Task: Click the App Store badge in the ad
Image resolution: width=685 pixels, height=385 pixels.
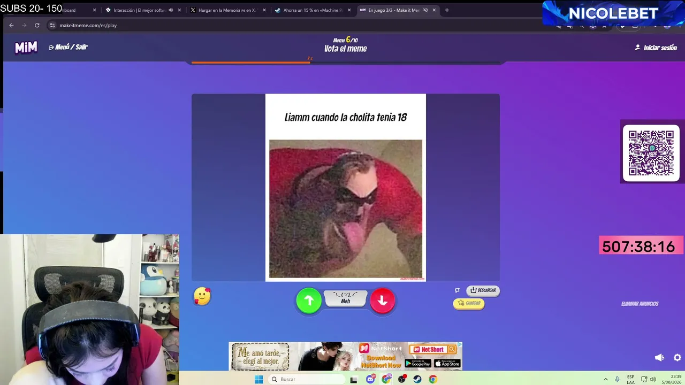Action: tap(447, 364)
